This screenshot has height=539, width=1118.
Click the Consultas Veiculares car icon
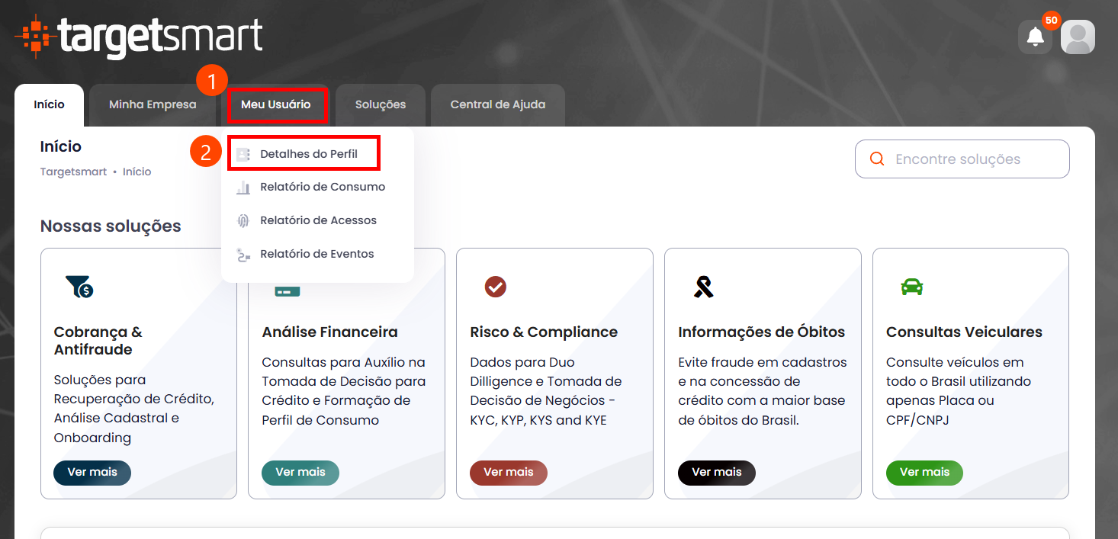point(911,287)
